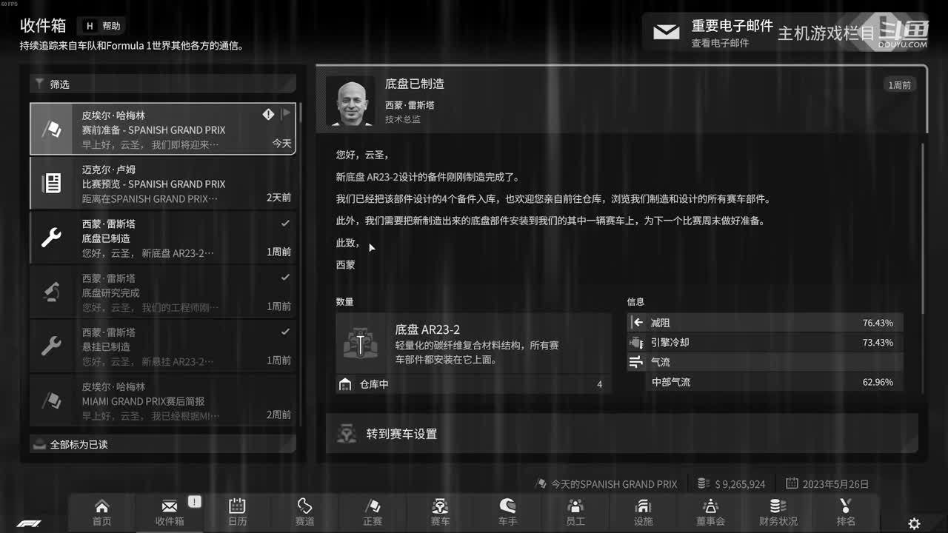This screenshot has height=533, width=948.
Task: Click the newspaper icon of the 比赛预览 email
Action: point(52,184)
